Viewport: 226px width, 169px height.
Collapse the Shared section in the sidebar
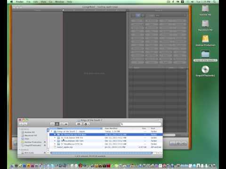pyautogui.click(x=20, y=150)
